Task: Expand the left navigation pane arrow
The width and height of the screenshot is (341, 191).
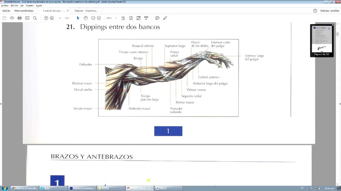Action: 1,104
